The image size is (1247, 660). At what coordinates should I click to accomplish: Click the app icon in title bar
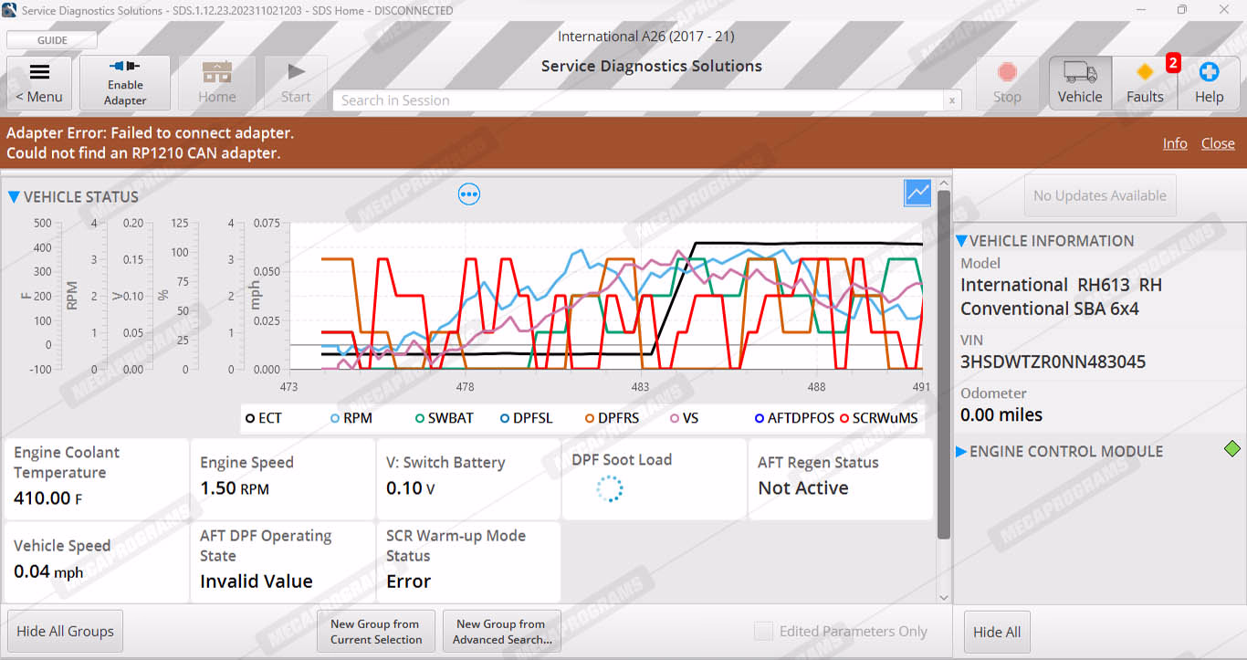pyautogui.click(x=10, y=10)
